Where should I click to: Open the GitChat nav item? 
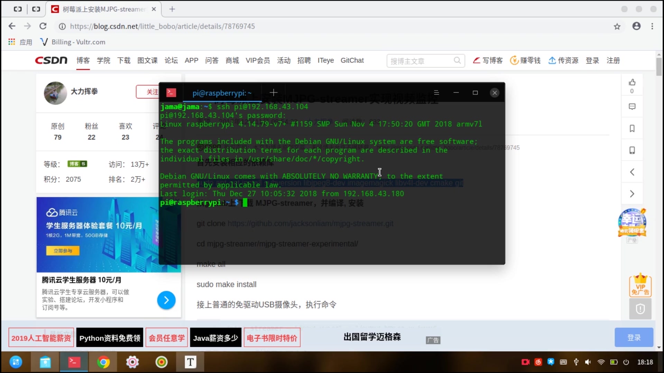pos(352,60)
